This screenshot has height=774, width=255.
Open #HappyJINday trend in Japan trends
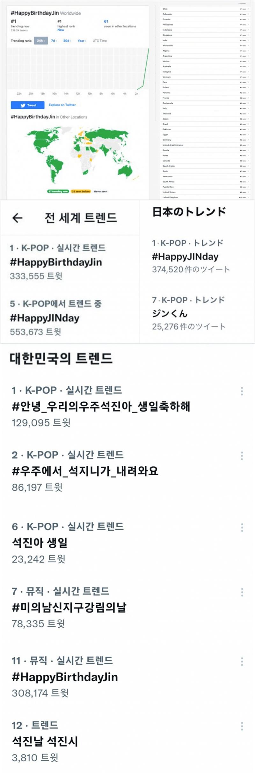point(185,257)
